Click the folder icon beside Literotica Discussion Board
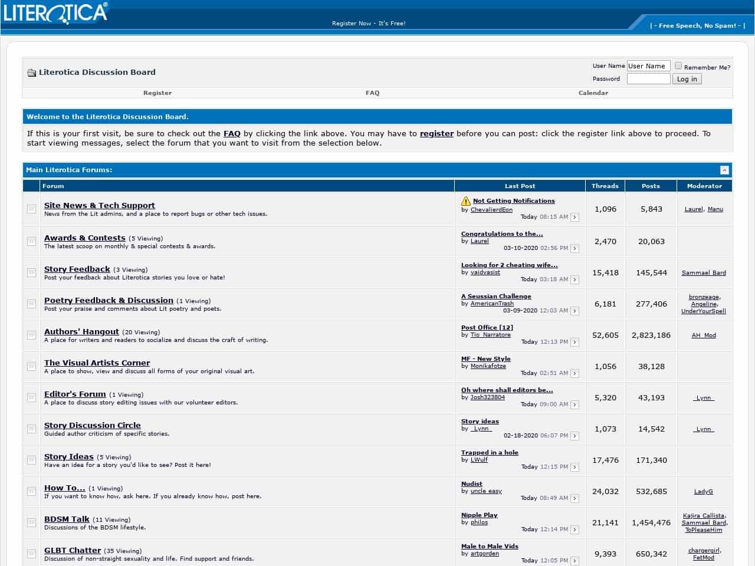The image size is (755, 566). point(31,73)
